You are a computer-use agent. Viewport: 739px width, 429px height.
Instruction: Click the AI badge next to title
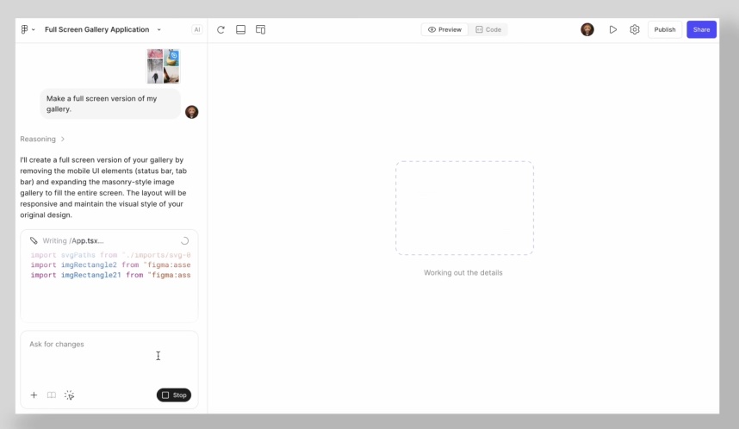[x=197, y=29]
